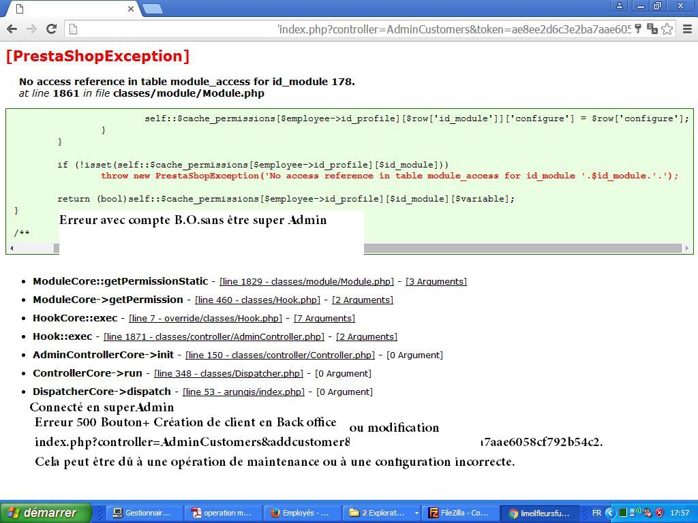Close the current browser tab
Viewport: 698px width, 523px height.
coord(130,9)
